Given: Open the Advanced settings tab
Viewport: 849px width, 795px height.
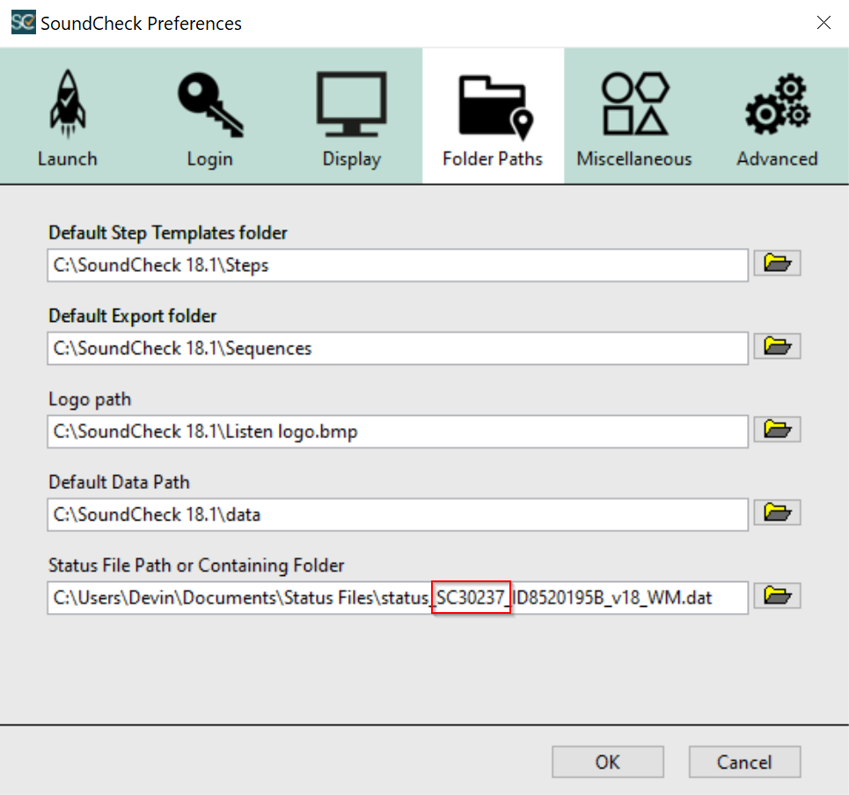Looking at the screenshot, I should point(777,117).
